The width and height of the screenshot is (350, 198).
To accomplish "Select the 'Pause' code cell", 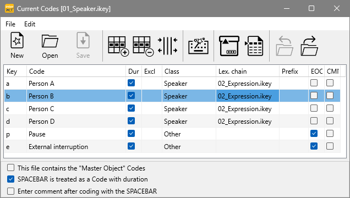I will 76,134.
